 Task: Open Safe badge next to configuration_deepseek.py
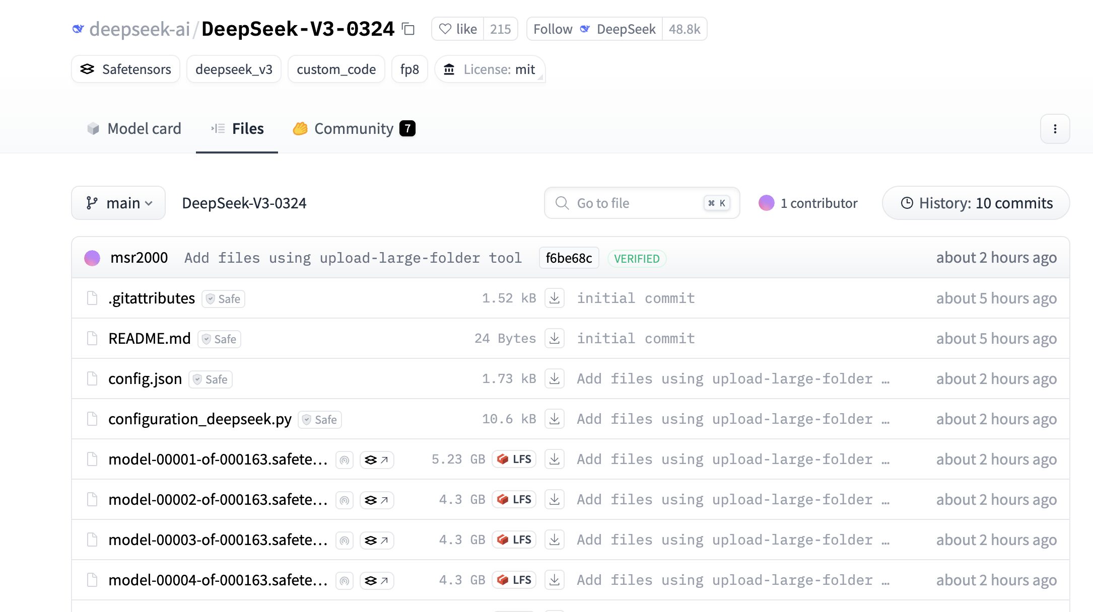(320, 419)
